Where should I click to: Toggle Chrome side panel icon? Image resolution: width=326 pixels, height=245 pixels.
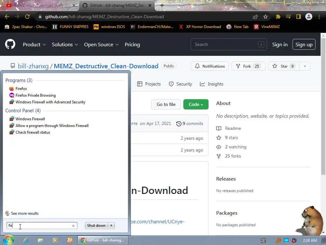click(x=299, y=17)
